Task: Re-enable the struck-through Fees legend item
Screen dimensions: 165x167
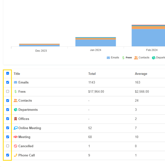Action: [x=127, y=58]
